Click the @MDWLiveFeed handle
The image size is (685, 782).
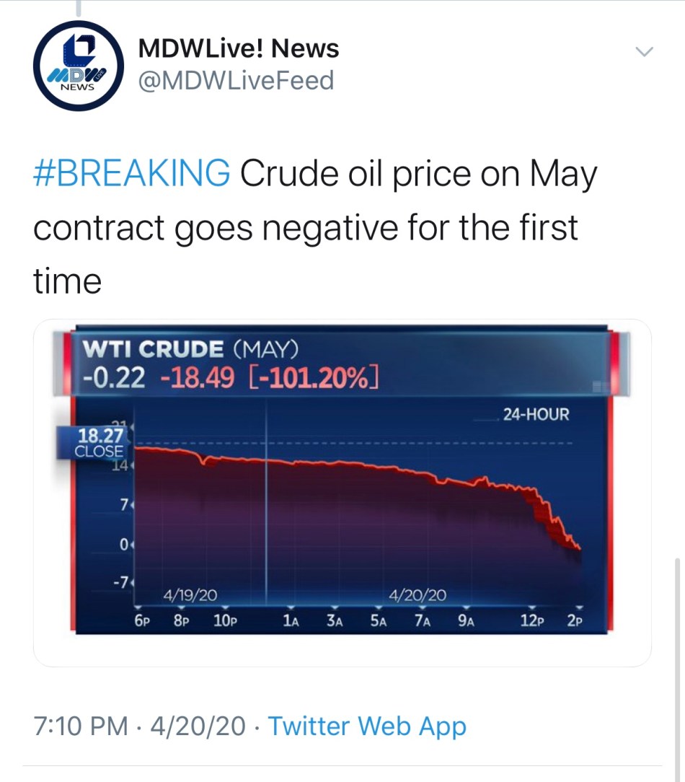[236, 80]
